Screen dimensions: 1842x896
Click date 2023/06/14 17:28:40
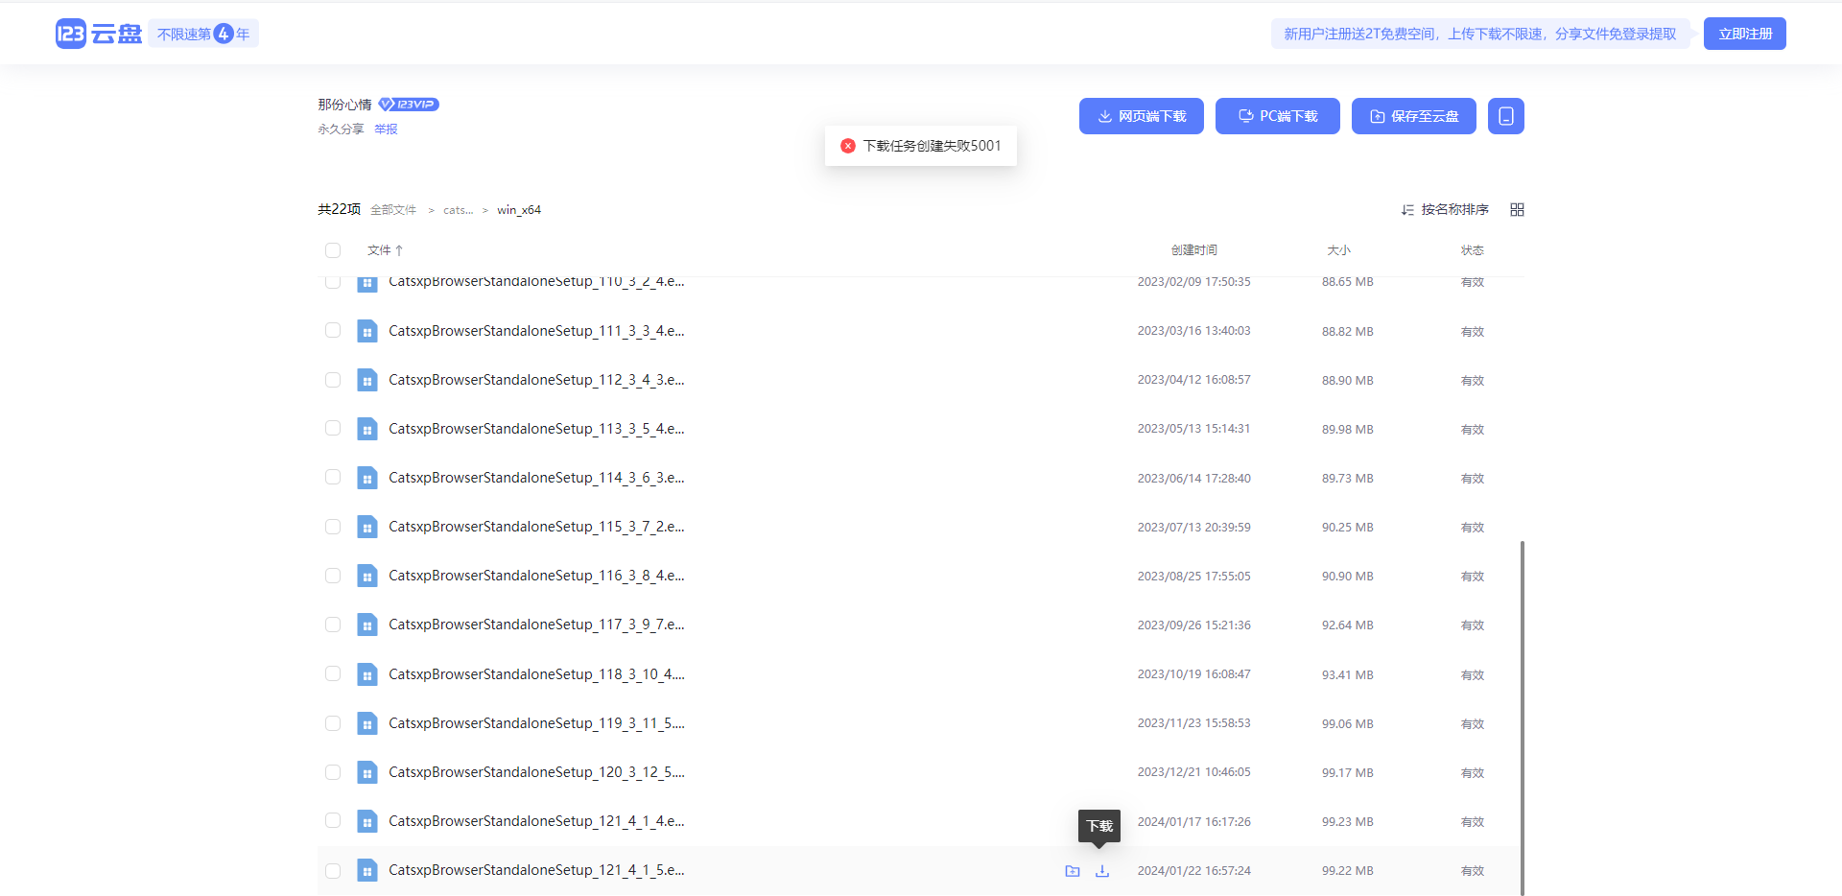pos(1194,478)
